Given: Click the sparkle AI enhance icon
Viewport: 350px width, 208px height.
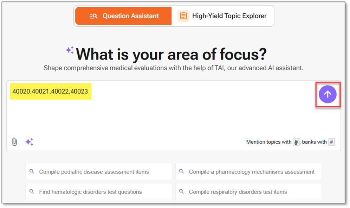Looking at the screenshot, I should coord(29,142).
